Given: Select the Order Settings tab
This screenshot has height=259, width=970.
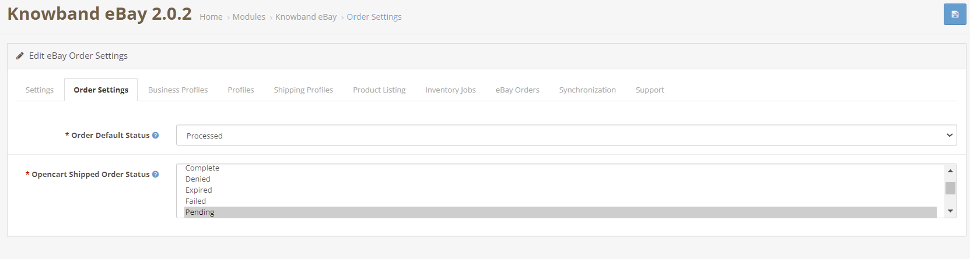Looking at the screenshot, I should 101,90.
